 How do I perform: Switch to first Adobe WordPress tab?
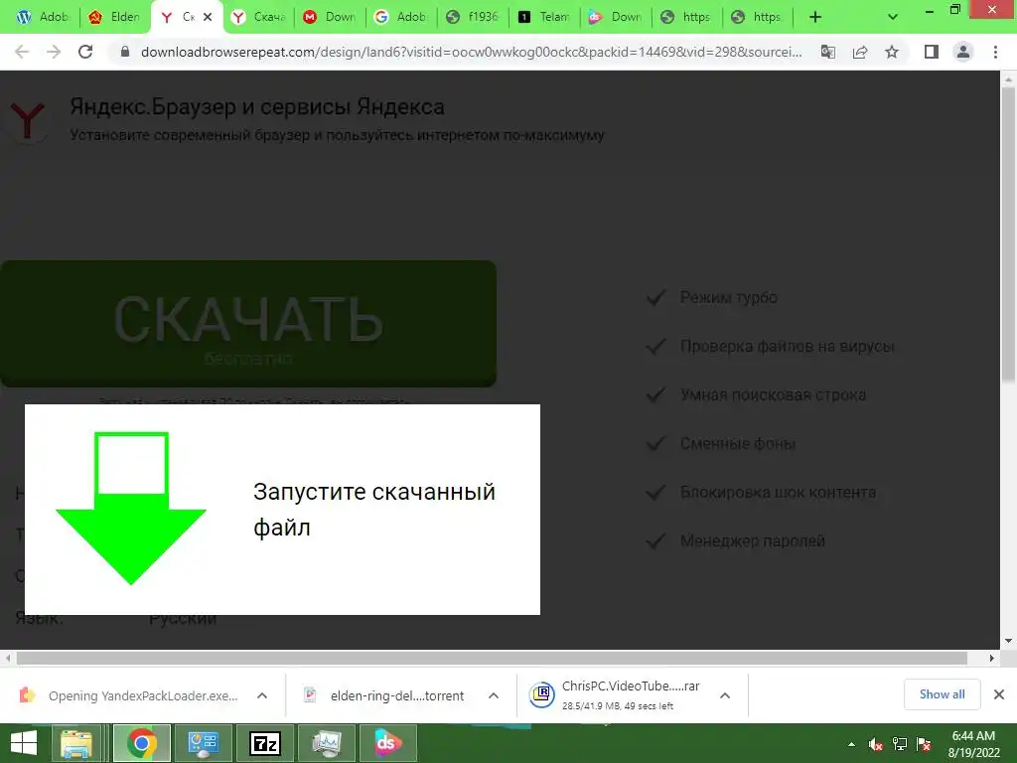(43, 17)
